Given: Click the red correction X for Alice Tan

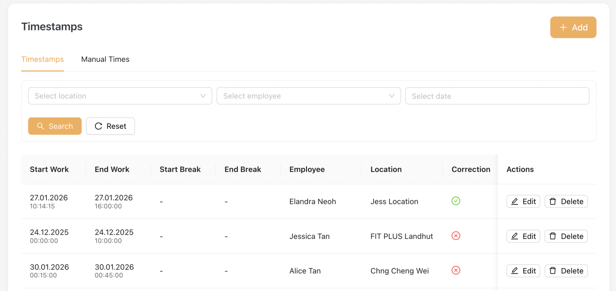Looking at the screenshot, I should (456, 271).
